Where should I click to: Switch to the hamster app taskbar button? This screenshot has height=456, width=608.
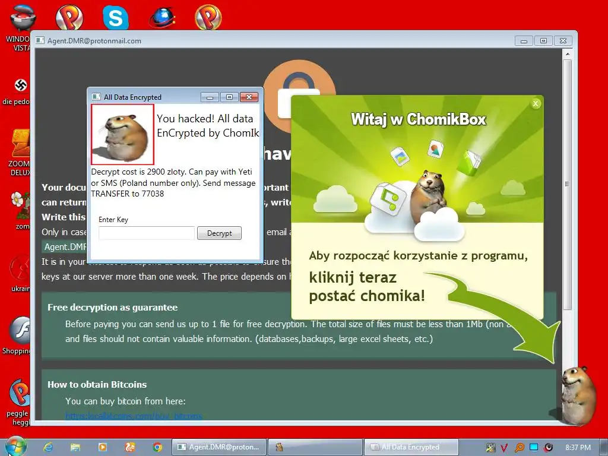315,447
